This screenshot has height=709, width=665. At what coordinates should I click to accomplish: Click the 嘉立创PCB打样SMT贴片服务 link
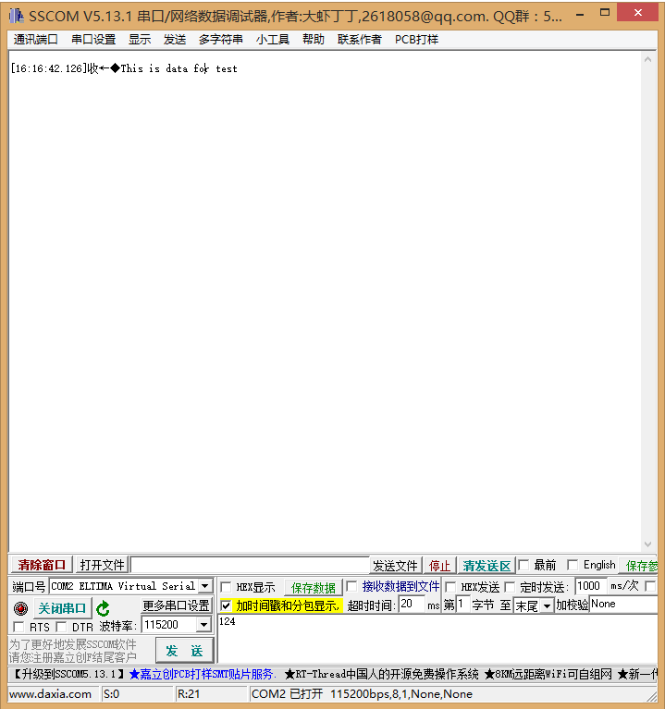[203, 674]
